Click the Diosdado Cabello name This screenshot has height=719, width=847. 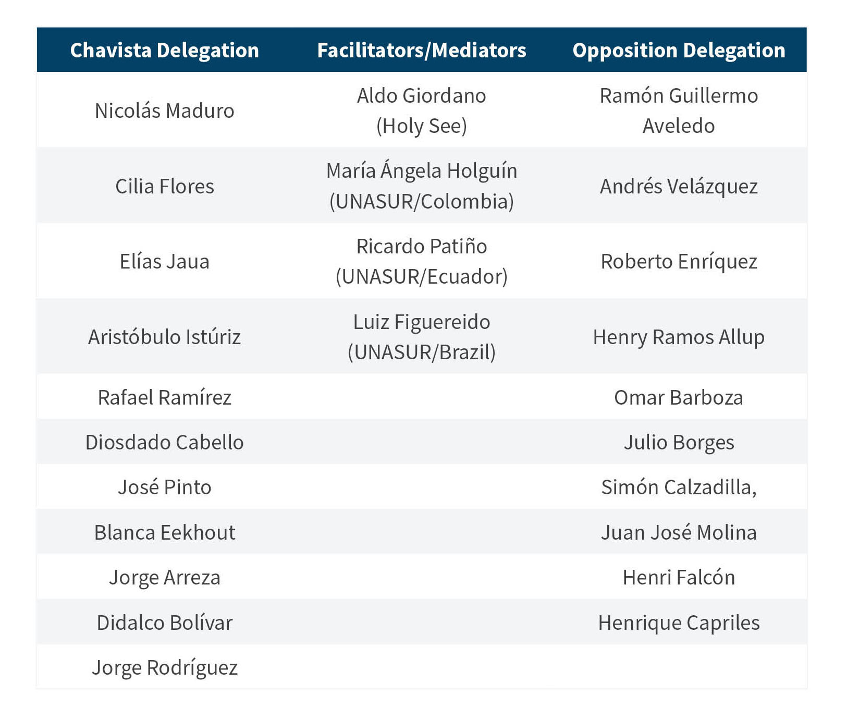[x=164, y=442]
